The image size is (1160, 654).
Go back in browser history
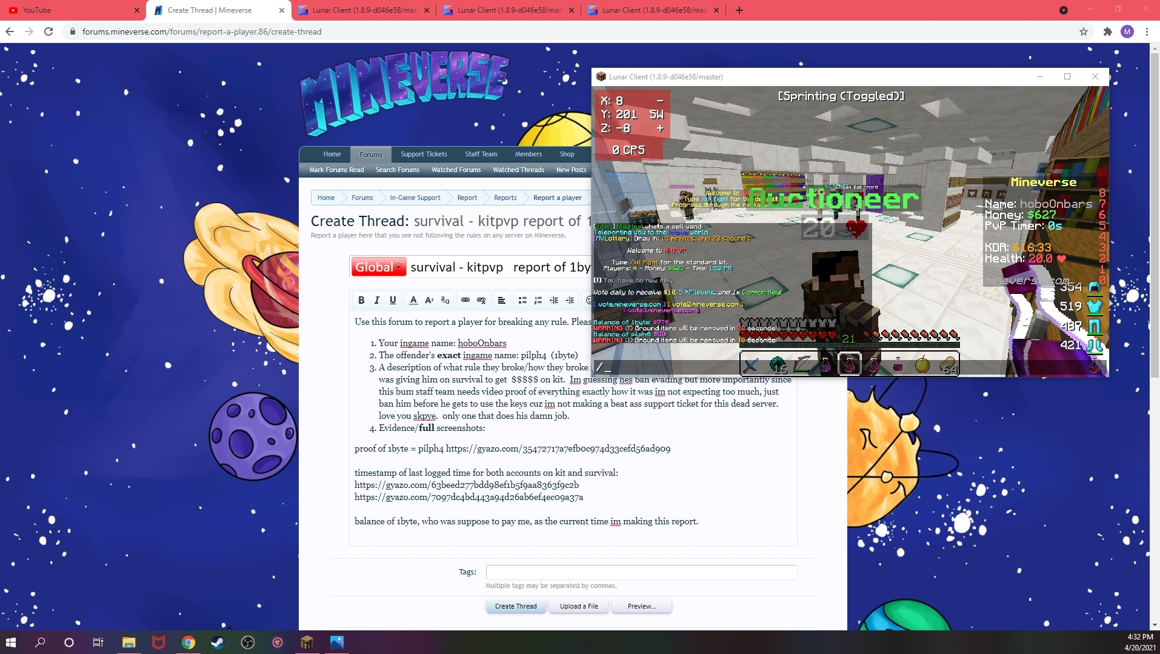10,32
